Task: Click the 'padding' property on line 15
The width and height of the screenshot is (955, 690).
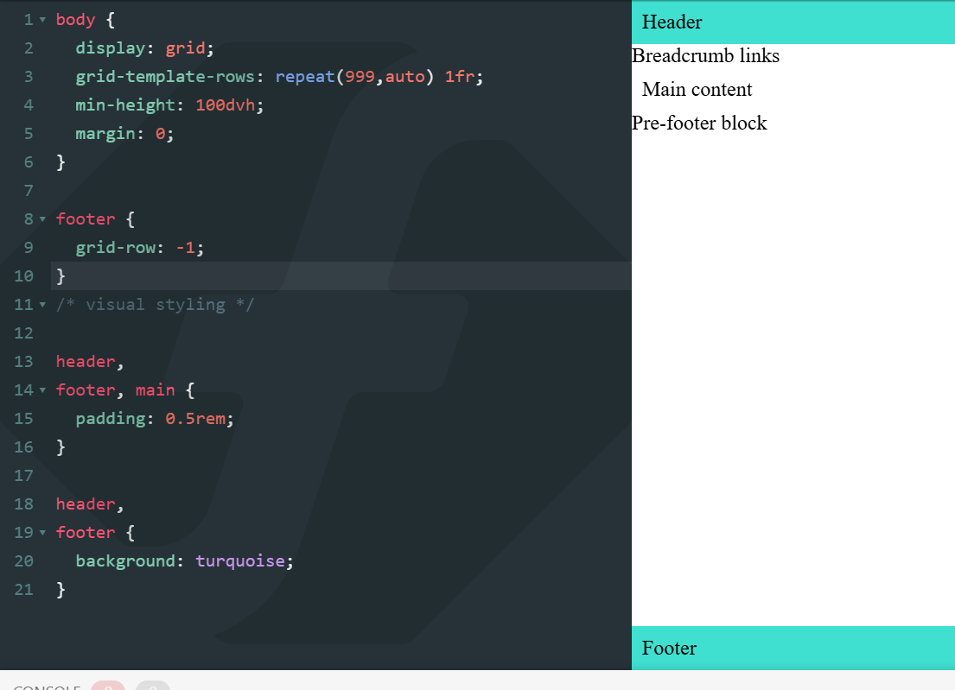Action: tap(111, 419)
